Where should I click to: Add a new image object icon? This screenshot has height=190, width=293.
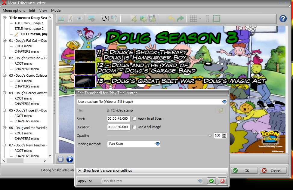pyautogui.click(x=143, y=19)
